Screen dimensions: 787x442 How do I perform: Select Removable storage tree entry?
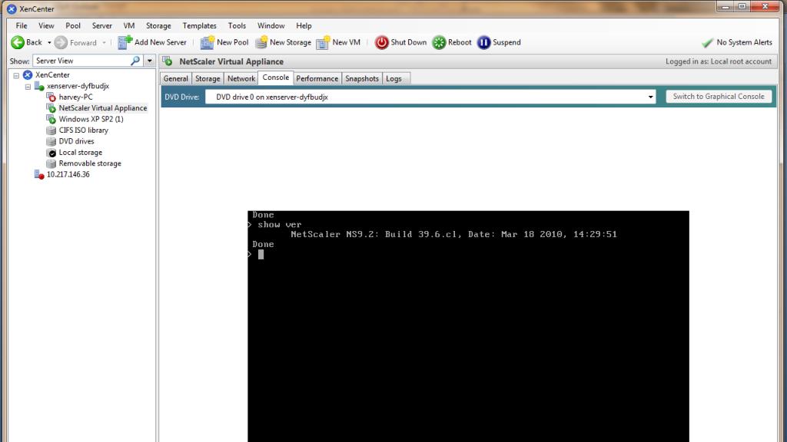90,163
